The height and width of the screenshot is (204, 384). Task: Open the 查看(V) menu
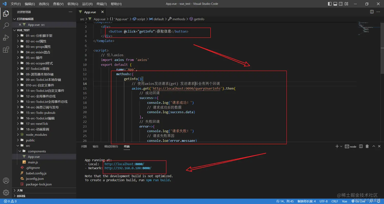pyautogui.click(x=58, y=4)
